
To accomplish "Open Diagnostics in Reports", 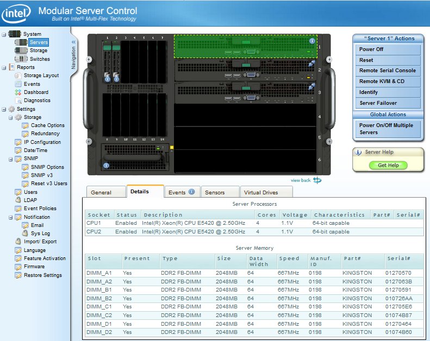I will (37, 100).
